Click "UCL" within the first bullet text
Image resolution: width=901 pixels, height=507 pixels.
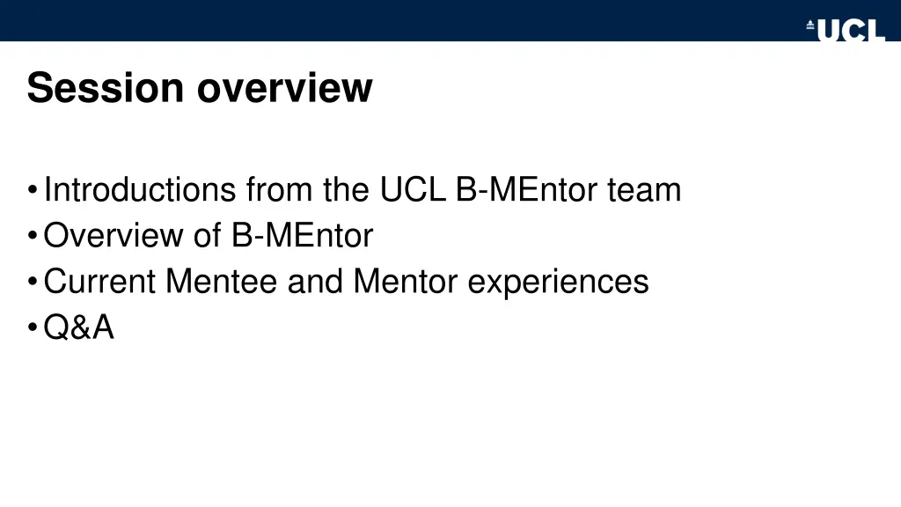point(413,189)
